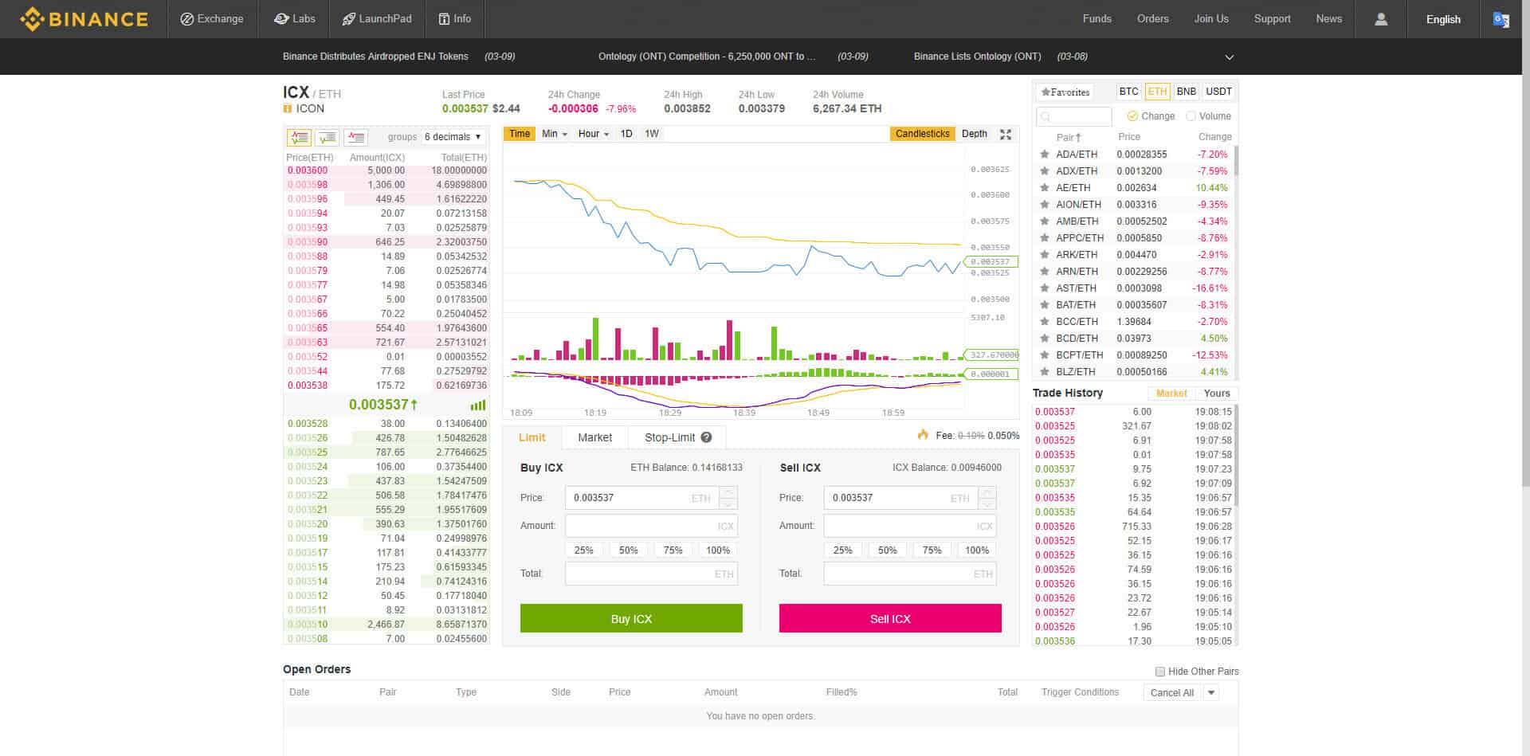The width and height of the screenshot is (1530, 756).
Task: Star the AST/ETH pair
Action: click(x=1044, y=288)
